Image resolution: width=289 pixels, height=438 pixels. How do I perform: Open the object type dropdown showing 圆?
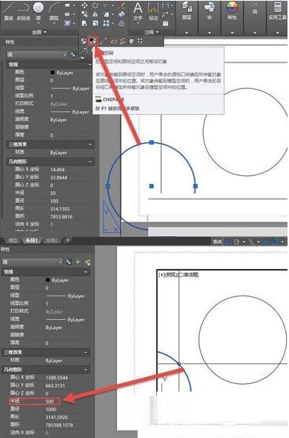37,55
